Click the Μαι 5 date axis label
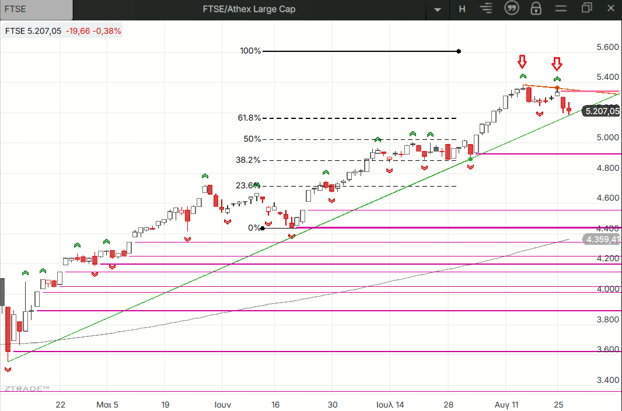This screenshot has width=622, height=411. (107, 405)
